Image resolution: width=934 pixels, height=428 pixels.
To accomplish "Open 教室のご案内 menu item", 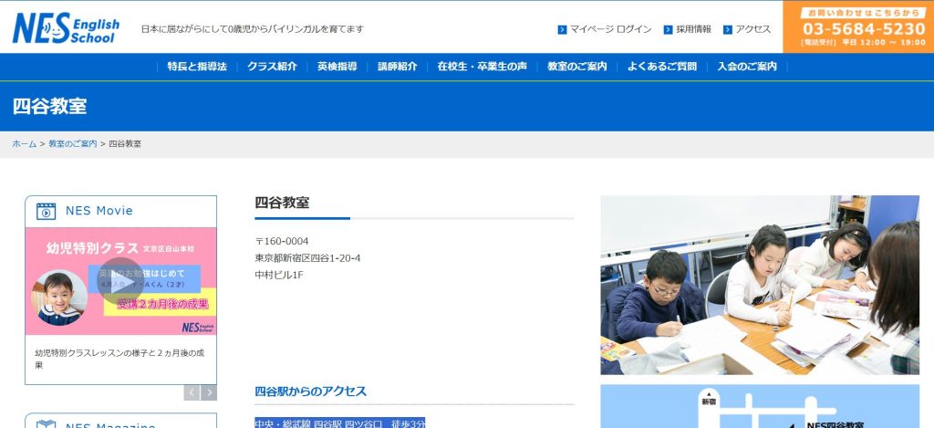I will [577, 67].
